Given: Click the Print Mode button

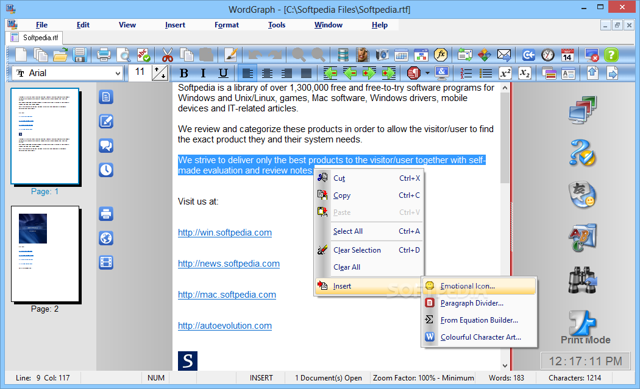Looking at the screenshot, I should coord(585,328).
